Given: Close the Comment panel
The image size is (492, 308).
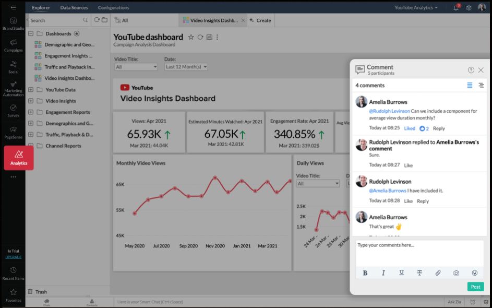Looking at the screenshot, I should (481, 70).
